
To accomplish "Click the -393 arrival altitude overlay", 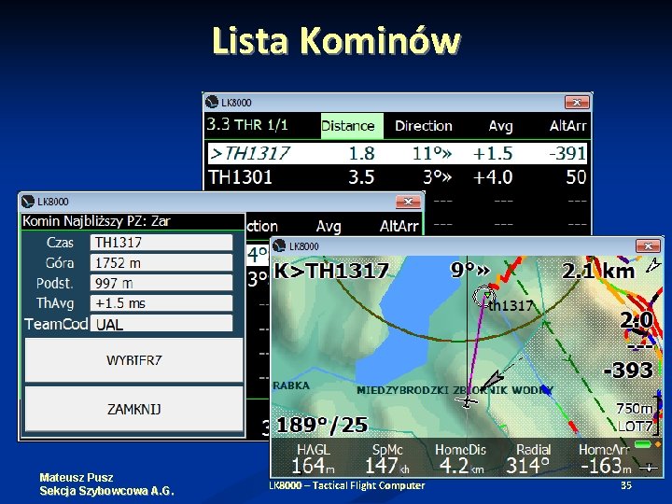I will 628,371.
